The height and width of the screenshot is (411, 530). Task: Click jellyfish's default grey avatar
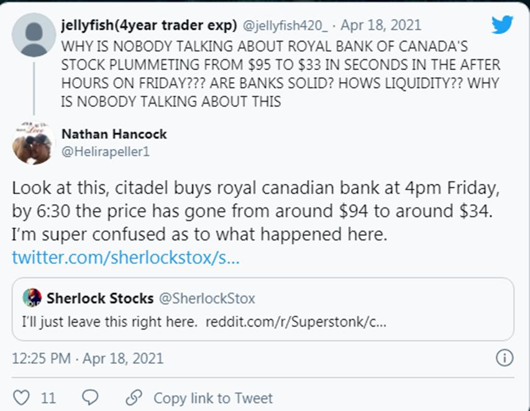pos(34,34)
